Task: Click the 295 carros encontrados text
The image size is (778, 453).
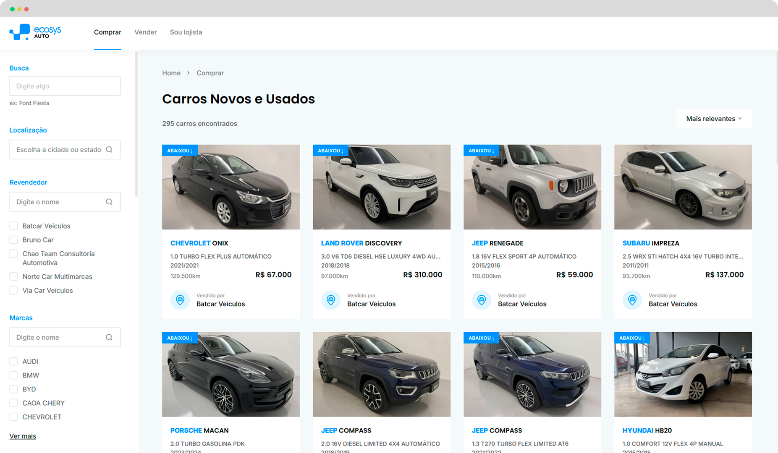Action: tap(199, 124)
